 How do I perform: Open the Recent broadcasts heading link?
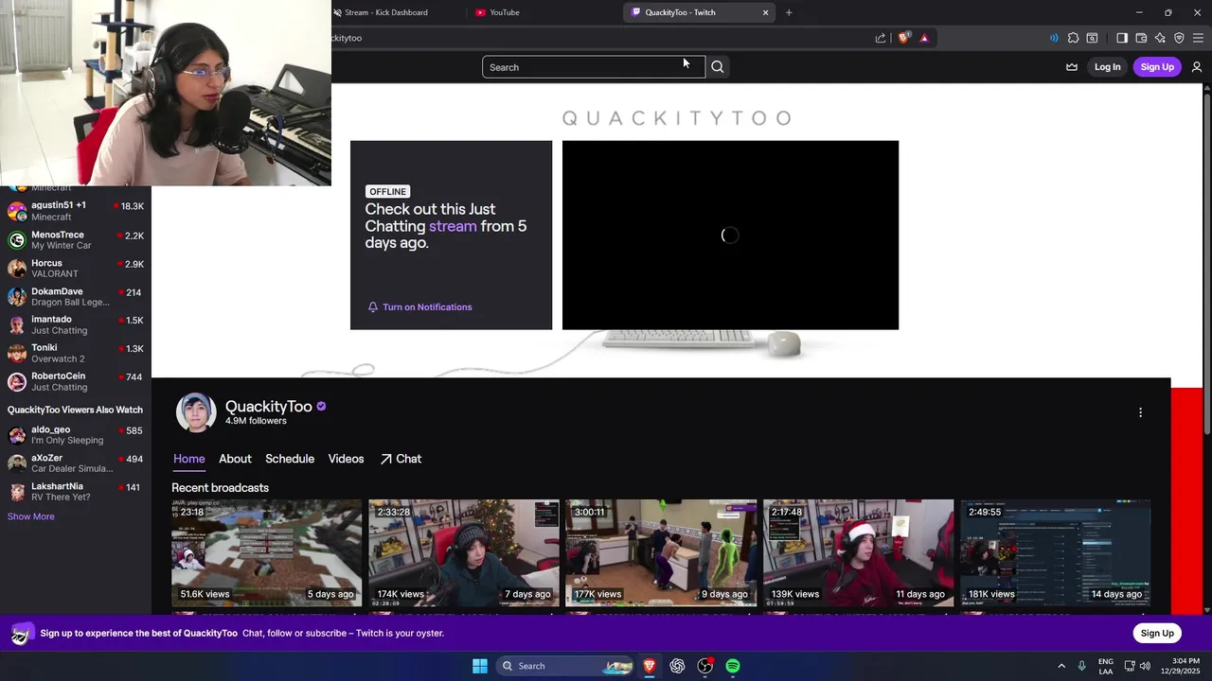[220, 488]
